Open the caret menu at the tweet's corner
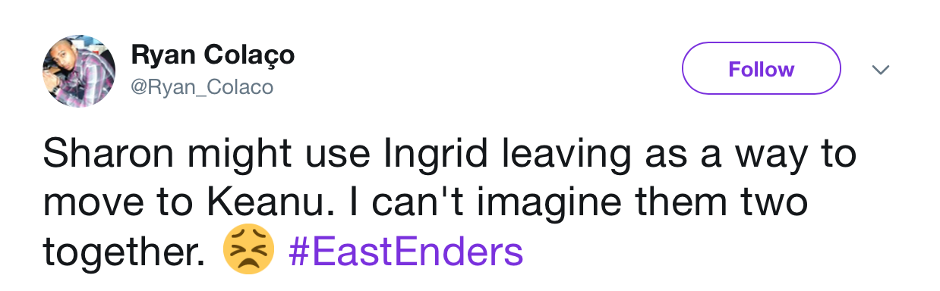Screen dimensions: 940x291 [x=880, y=70]
